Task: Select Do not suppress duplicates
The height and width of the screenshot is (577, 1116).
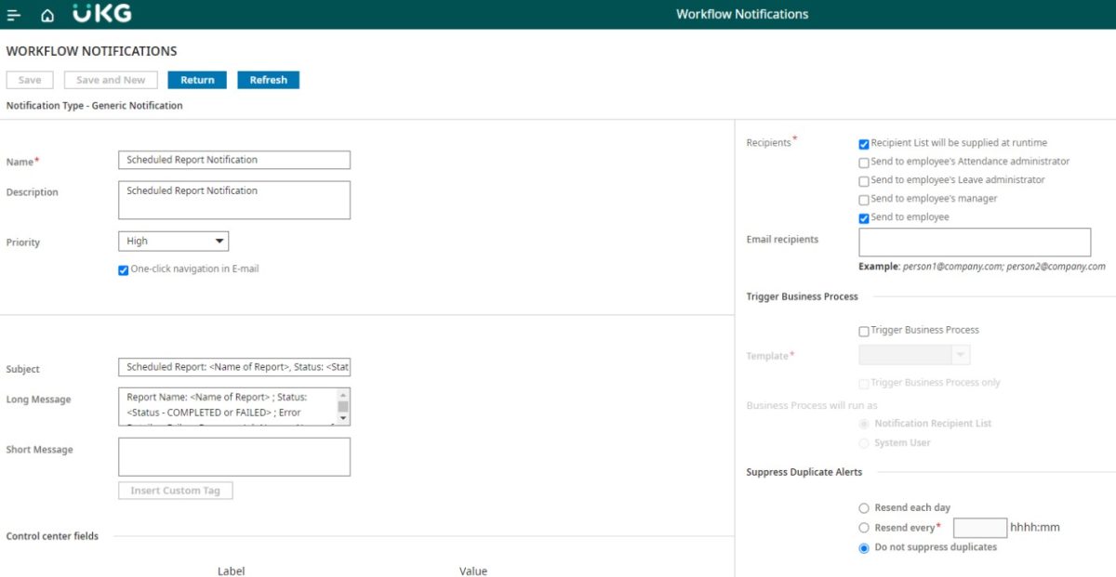Action: [864, 547]
